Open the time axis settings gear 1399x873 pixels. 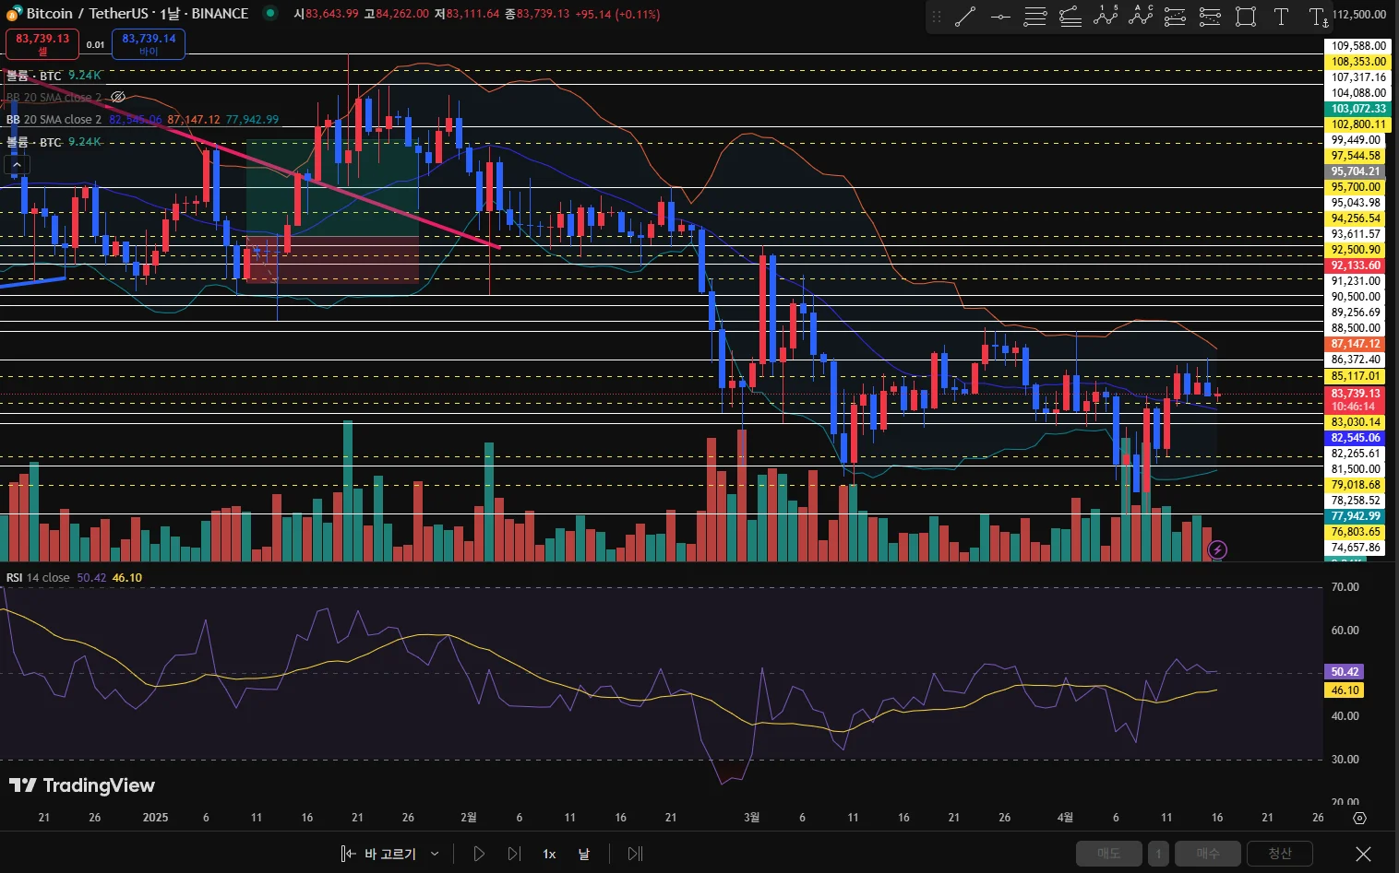[x=1359, y=818]
